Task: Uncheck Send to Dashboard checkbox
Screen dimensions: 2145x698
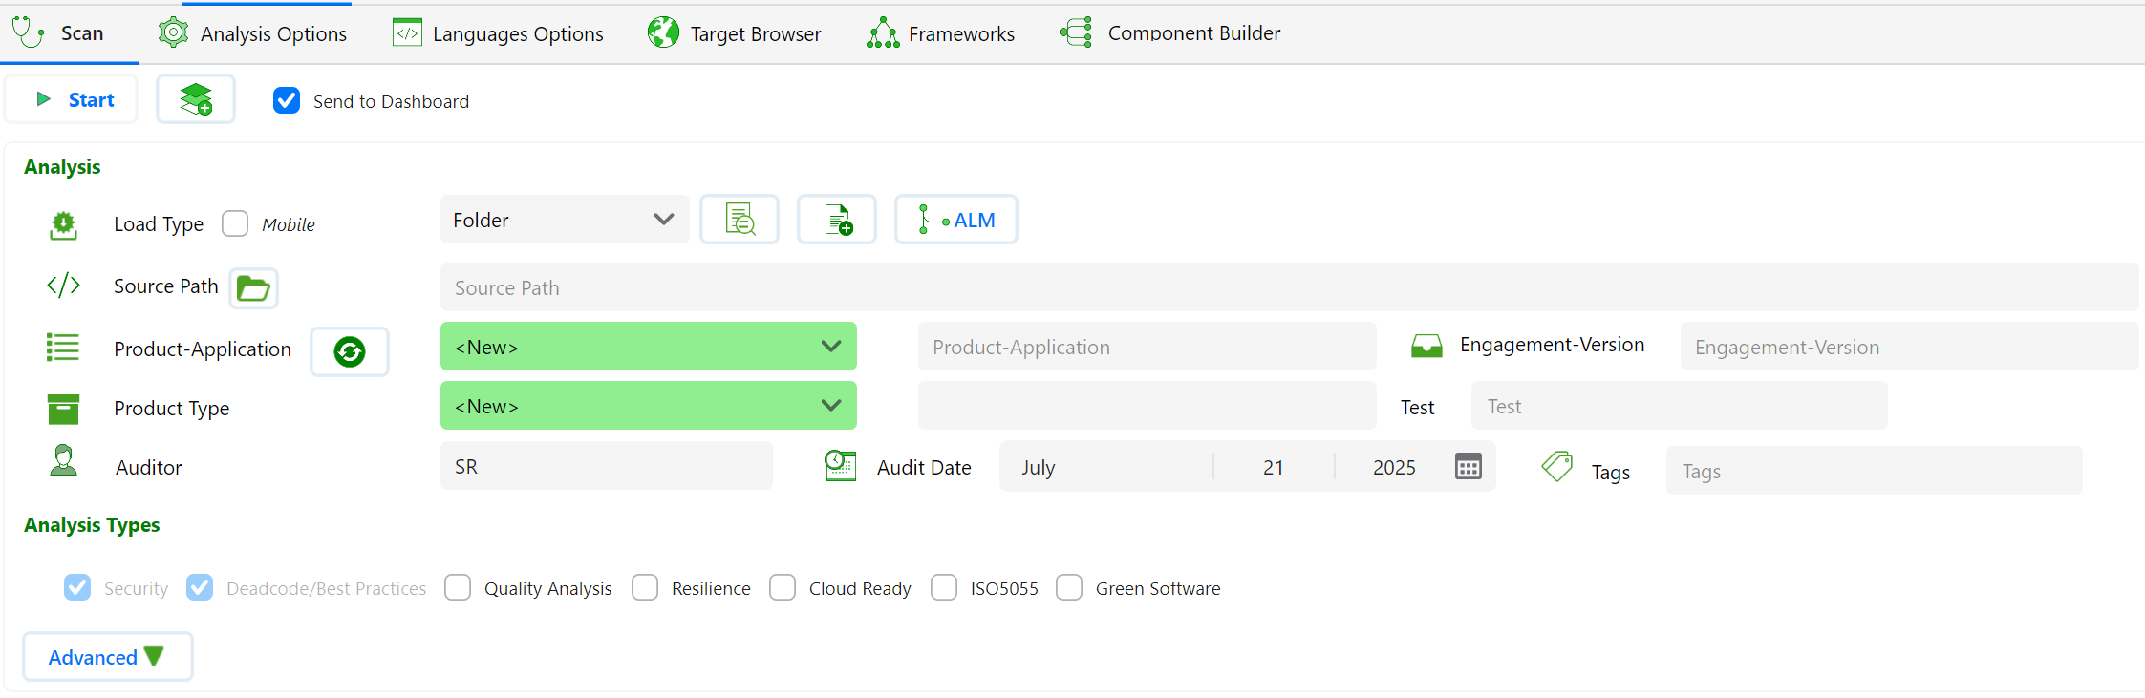Action: coord(287,101)
